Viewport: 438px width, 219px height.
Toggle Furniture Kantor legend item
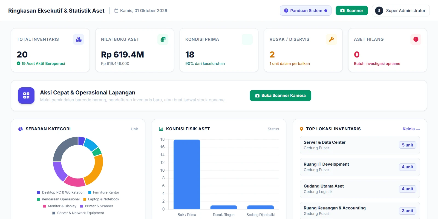[x=103, y=192]
